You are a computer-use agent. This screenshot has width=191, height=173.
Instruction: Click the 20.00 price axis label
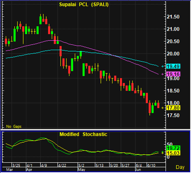tap(173, 54)
